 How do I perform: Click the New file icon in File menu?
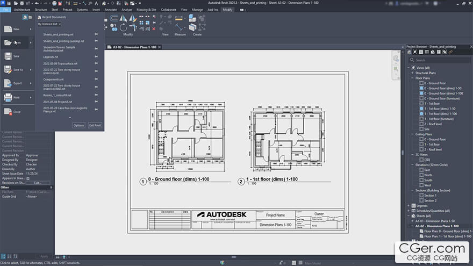coord(8,29)
